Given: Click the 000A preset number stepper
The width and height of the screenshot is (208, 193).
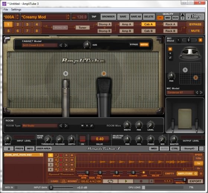Looking at the screenshot, I should [17, 17].
